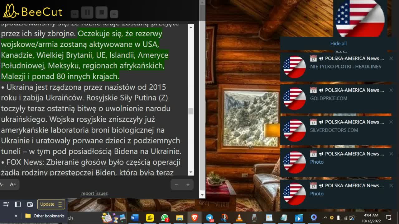Viewport: 399px width, 224px height.
Task: Open the clock showing 4:04 AM
Action: click(371, 218)
